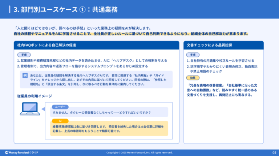The image size is (279, 156).
Task: Select the ユーザー chat label
Action: tap(60, 107)
